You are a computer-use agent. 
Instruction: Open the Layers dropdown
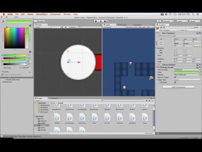pyautogui.click(x=182, y=21)
